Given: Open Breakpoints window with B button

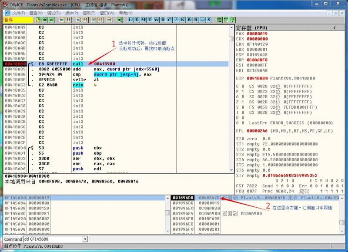Looking at the screenshot, I should click(x=189, y=20).
